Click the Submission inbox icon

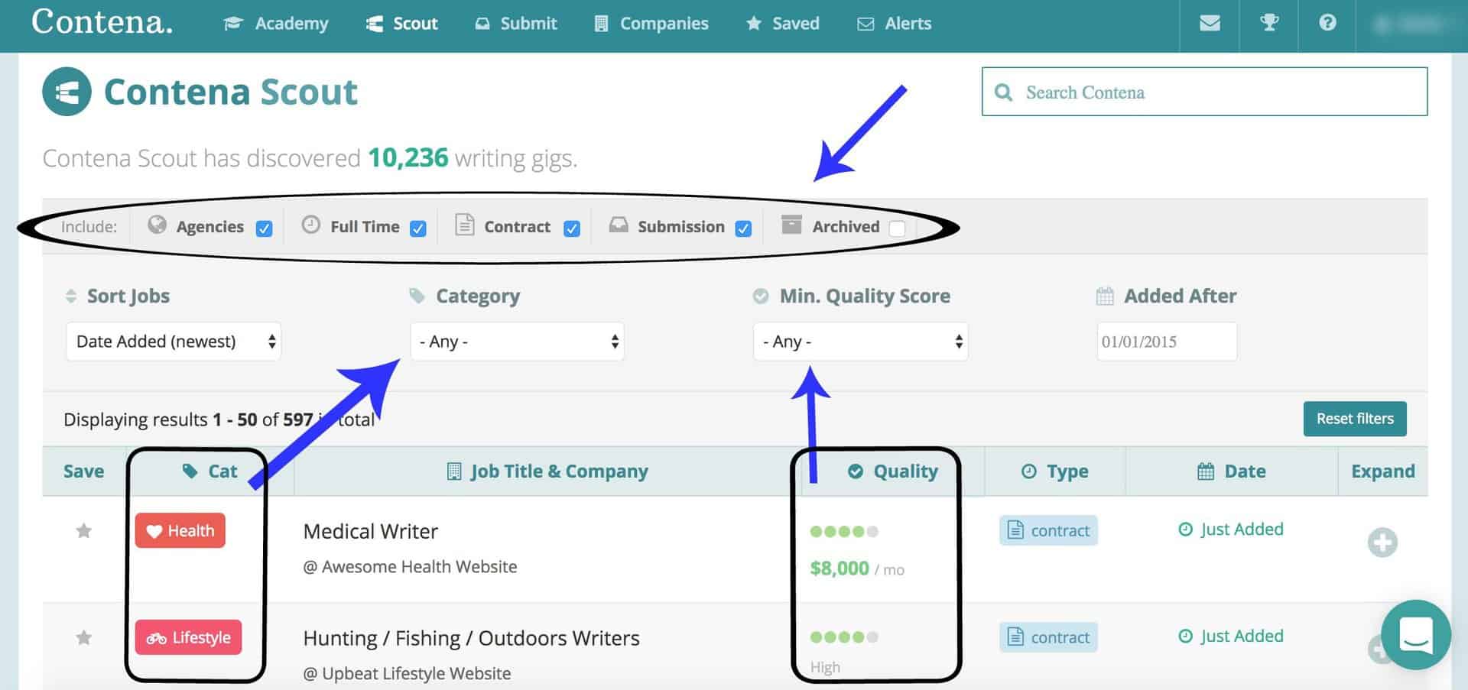(619, 225)
